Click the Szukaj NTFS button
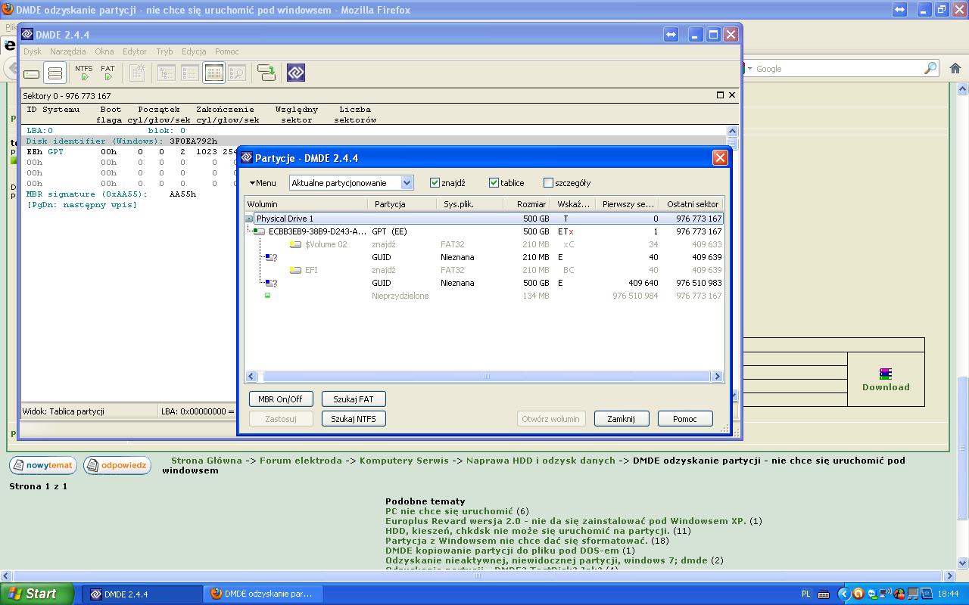This screenshot has width=969, height=605. [354, 419]
